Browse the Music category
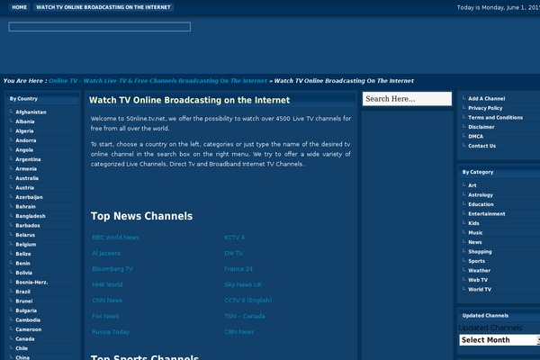Viewport: 540px width, 360px height. (x=475, y=233)
